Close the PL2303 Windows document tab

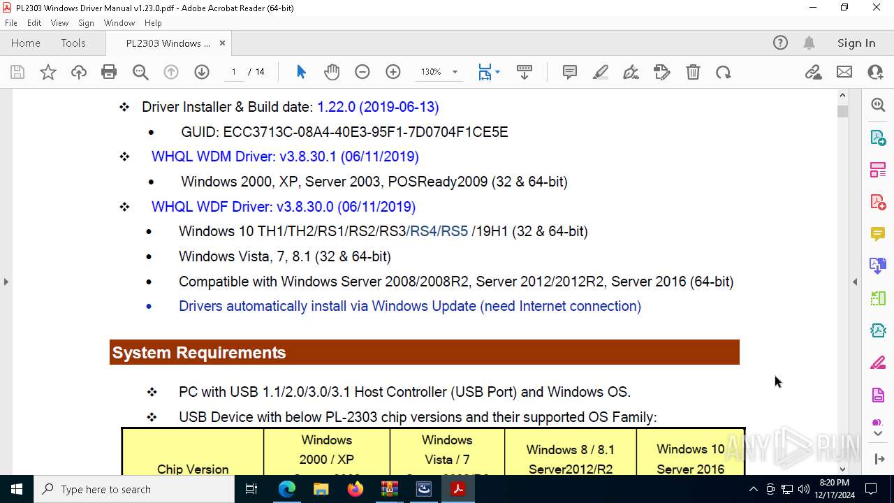pyautogui.click(x=222, y=43)
